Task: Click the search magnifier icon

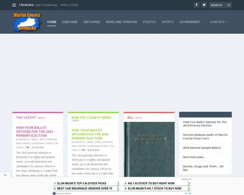Action: 229,5
